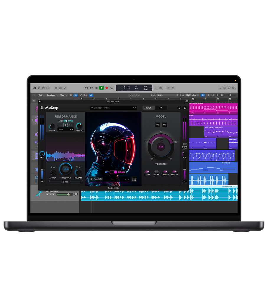Toggle the DRY/MODEL switch

113,172
